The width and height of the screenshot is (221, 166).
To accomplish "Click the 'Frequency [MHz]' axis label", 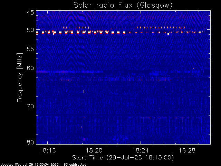I will [20, 77].
